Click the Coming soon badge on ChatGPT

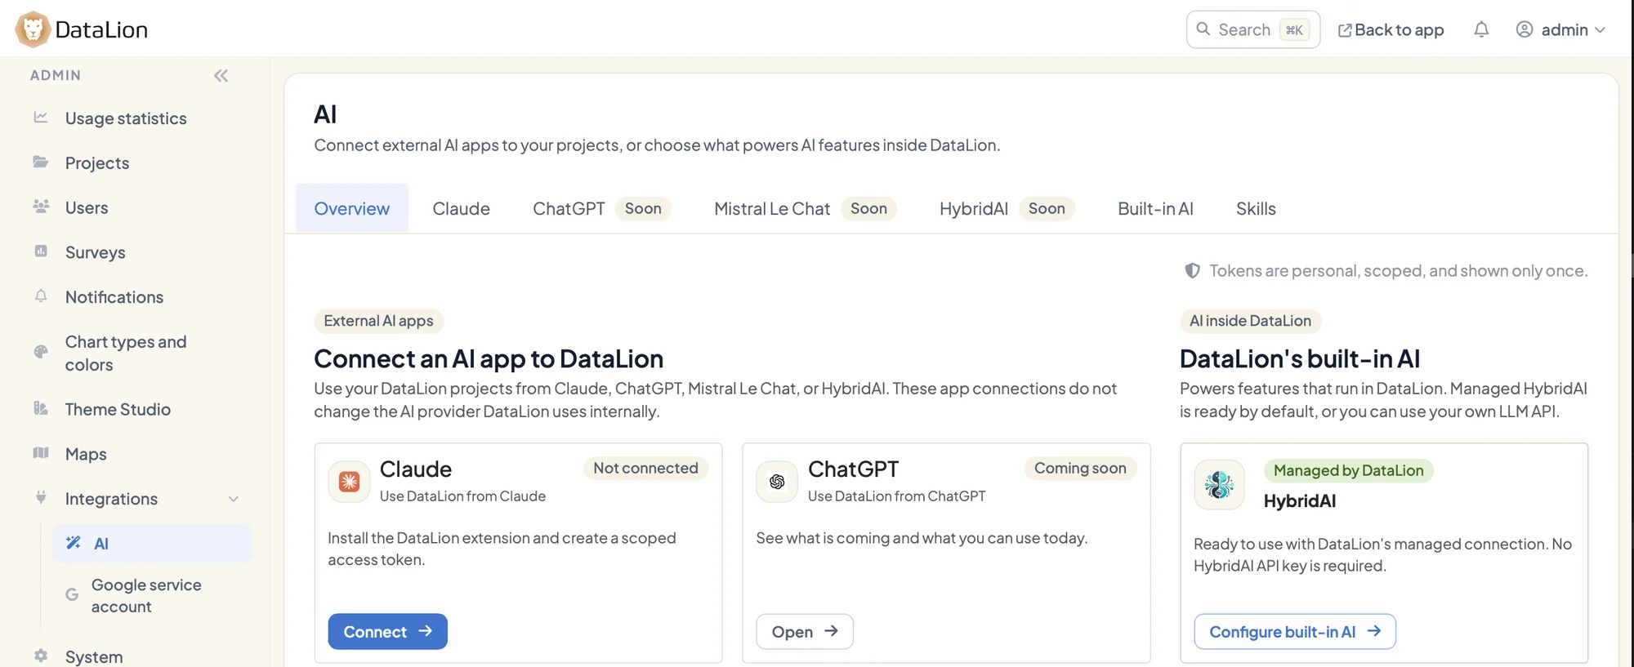click(1080, 468)
